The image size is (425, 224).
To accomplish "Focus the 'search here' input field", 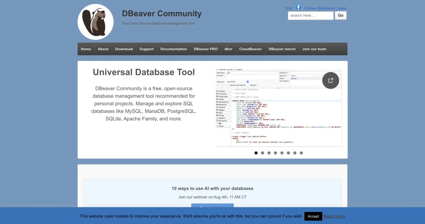I will [x=311, y=15].
